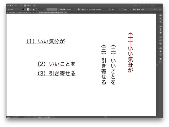
Task: Click vertical text (三) 引き寄せる
Action: [x=104, y=65]
